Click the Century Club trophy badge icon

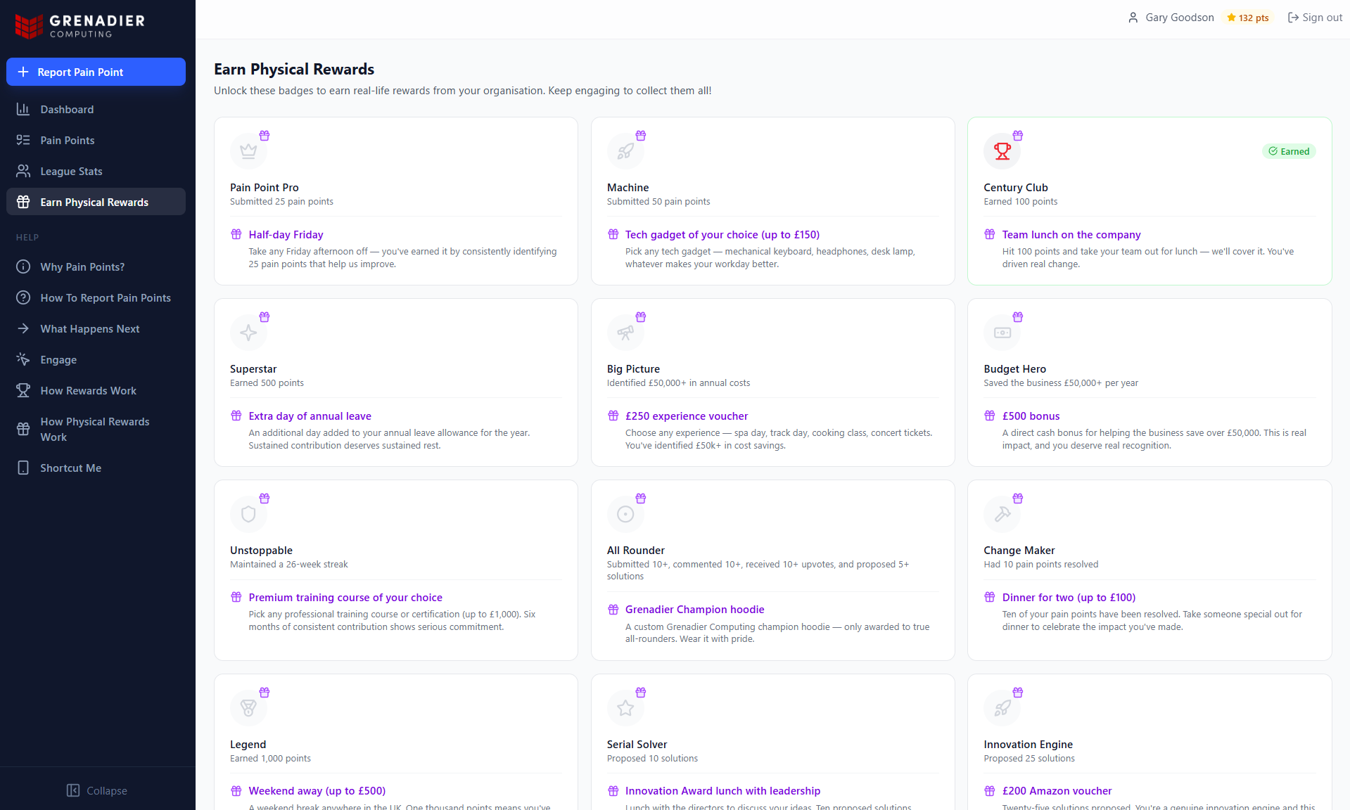[1002, 151]
